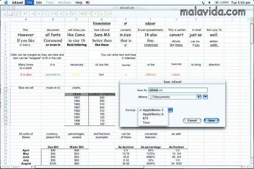Select column C header
Image resolution: width=254 pixels, height=169 pixels.
click(x=77, y=19)
